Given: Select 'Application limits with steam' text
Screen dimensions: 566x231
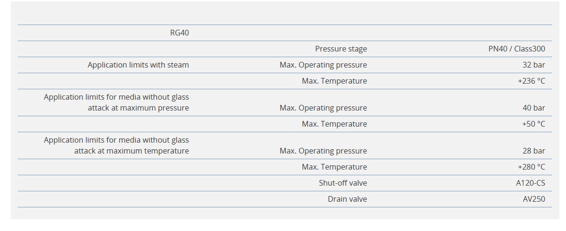Looking at the screenshot, I should point(138,65).
